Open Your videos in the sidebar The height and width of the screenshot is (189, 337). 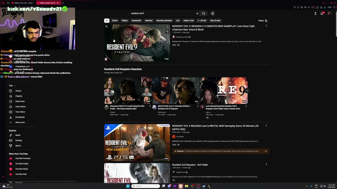[x=20, y=112]
